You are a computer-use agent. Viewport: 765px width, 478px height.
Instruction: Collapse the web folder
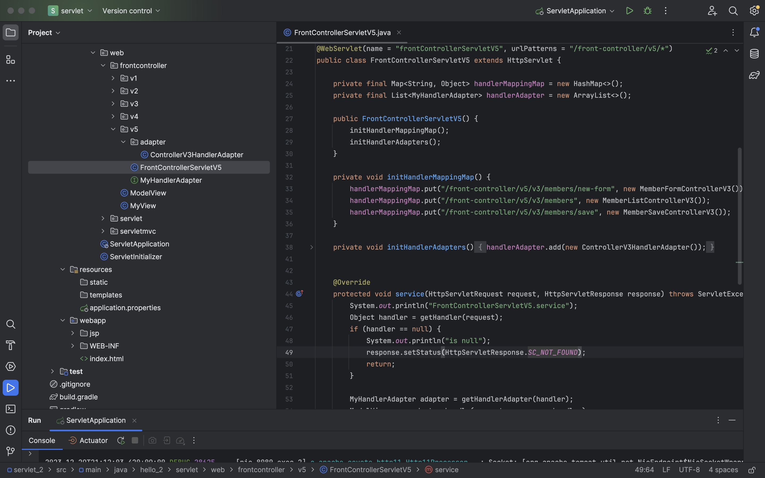93,53
